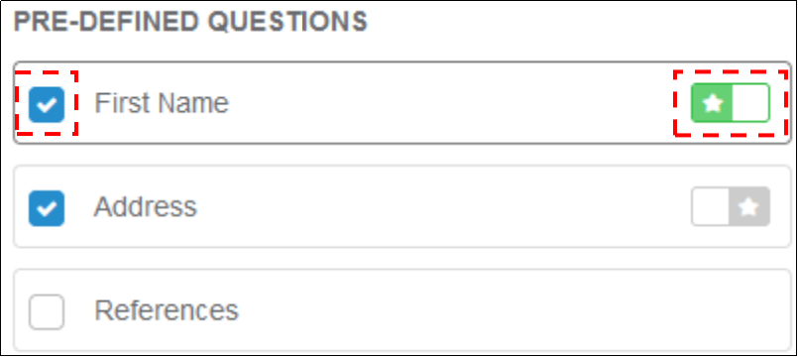This screenshot has width=798, height=357.
Task: Click the green star icon for First Name
Action: [x=713, y=103]
